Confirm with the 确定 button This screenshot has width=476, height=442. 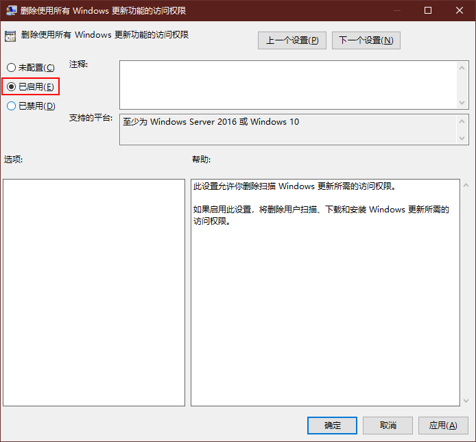click(332, 426)
